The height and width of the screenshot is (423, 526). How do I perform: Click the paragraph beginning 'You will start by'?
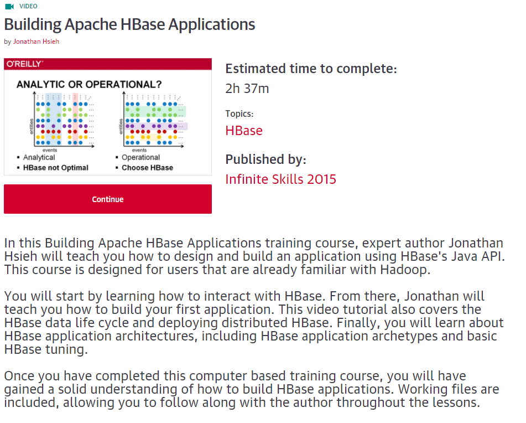[254, 323]
